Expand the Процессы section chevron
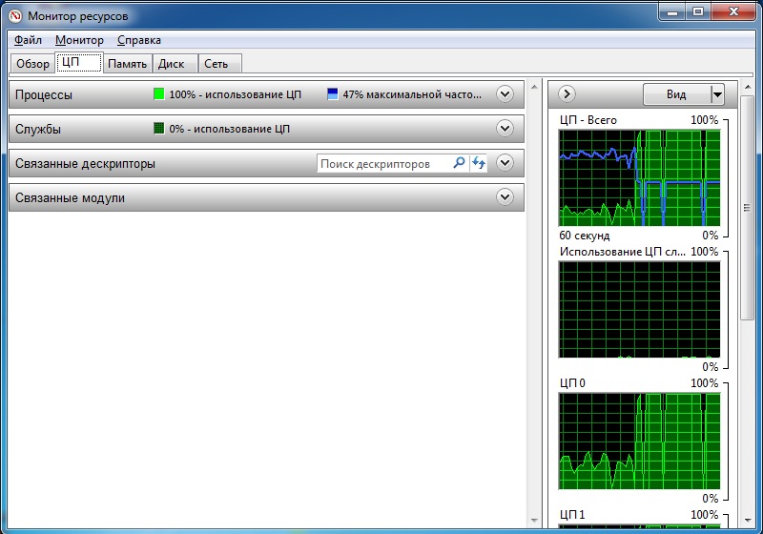 pos(505,93)
